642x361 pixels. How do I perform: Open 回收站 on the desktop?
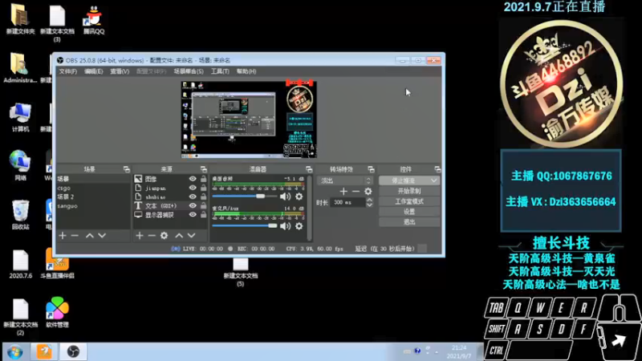coord(21,214)
